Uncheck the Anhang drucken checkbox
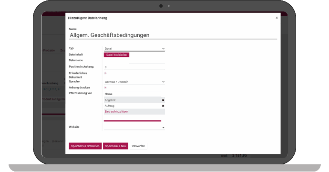329x172 pixels. point(105,88)
